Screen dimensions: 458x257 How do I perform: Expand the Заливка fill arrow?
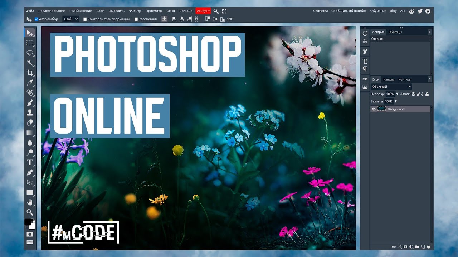coord(395,102)
